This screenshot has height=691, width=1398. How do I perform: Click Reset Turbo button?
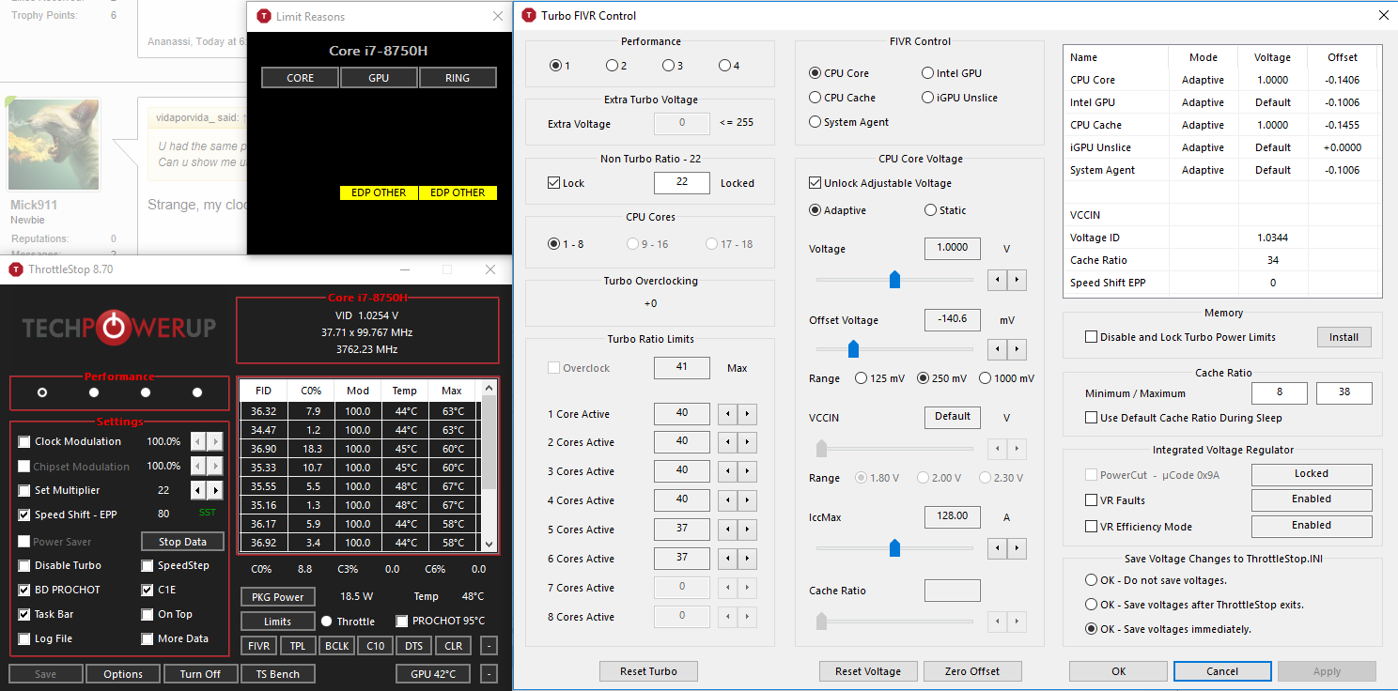pyautogui.click(x=649, y=671)
